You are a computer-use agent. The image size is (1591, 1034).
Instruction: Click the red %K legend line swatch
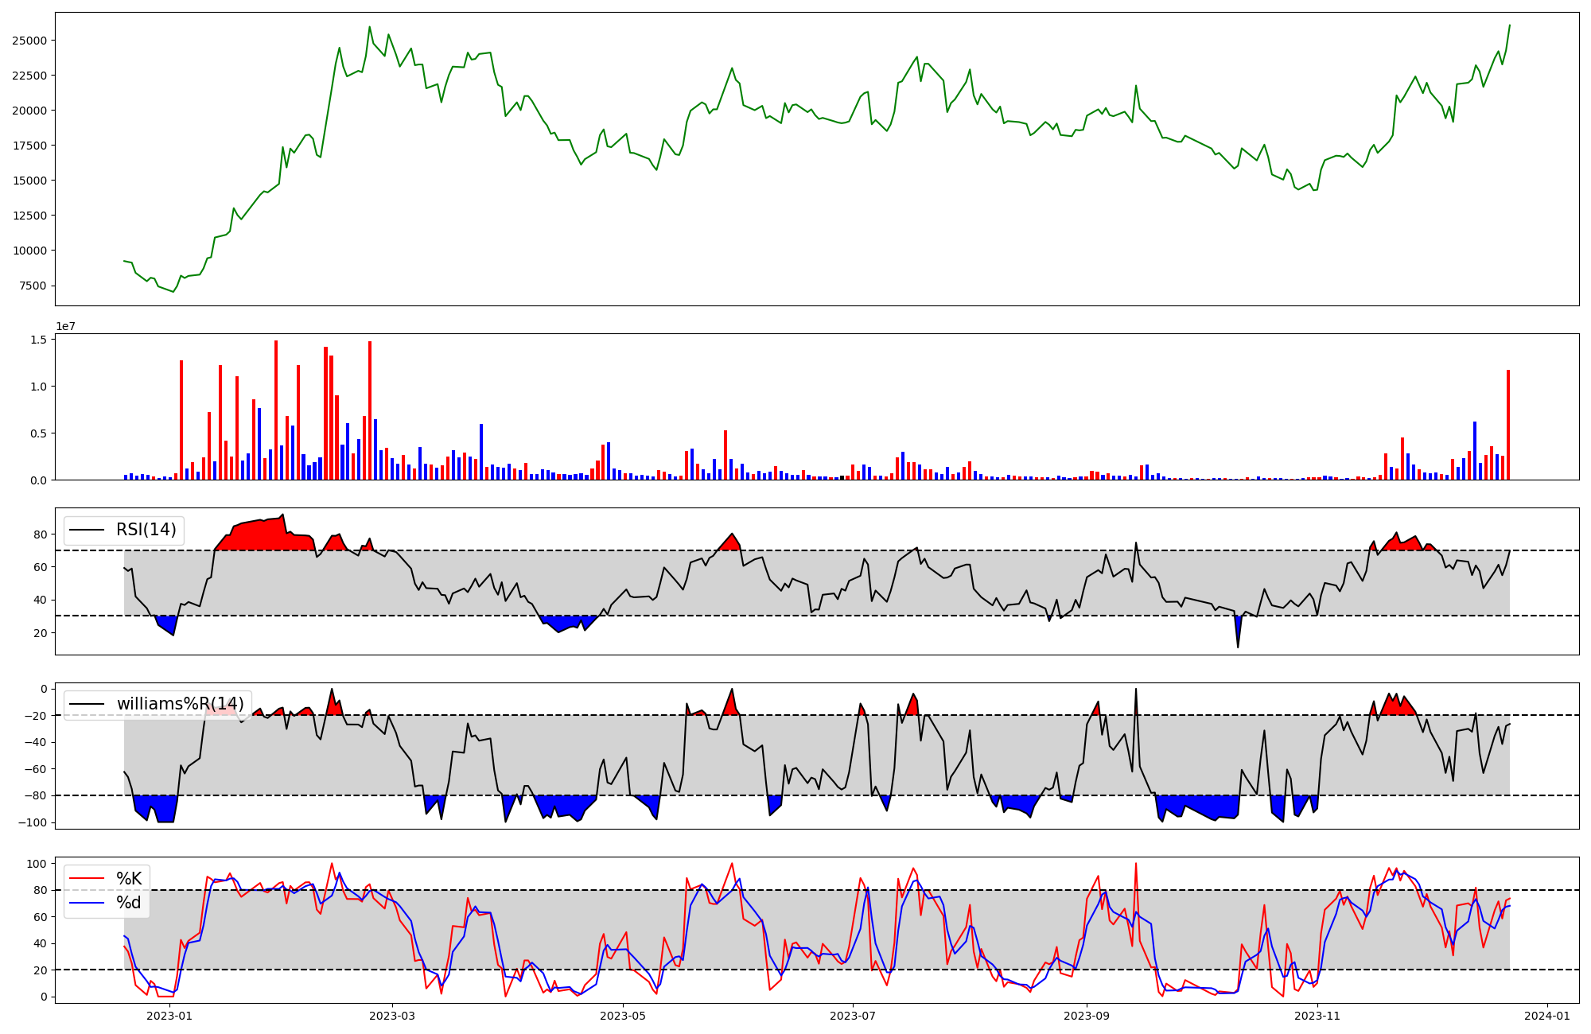[x=88, y=878]
